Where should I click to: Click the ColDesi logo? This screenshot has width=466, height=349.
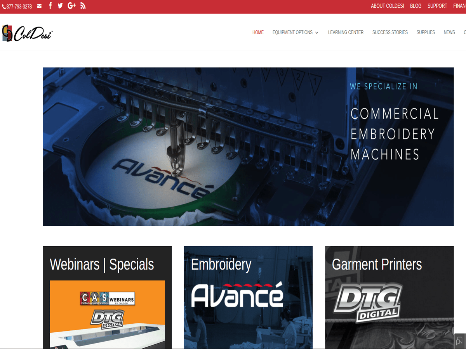27,33
